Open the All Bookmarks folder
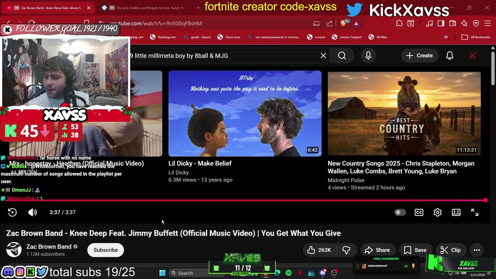496x279 pixels. pyautogui.click(x=476, y=37)
